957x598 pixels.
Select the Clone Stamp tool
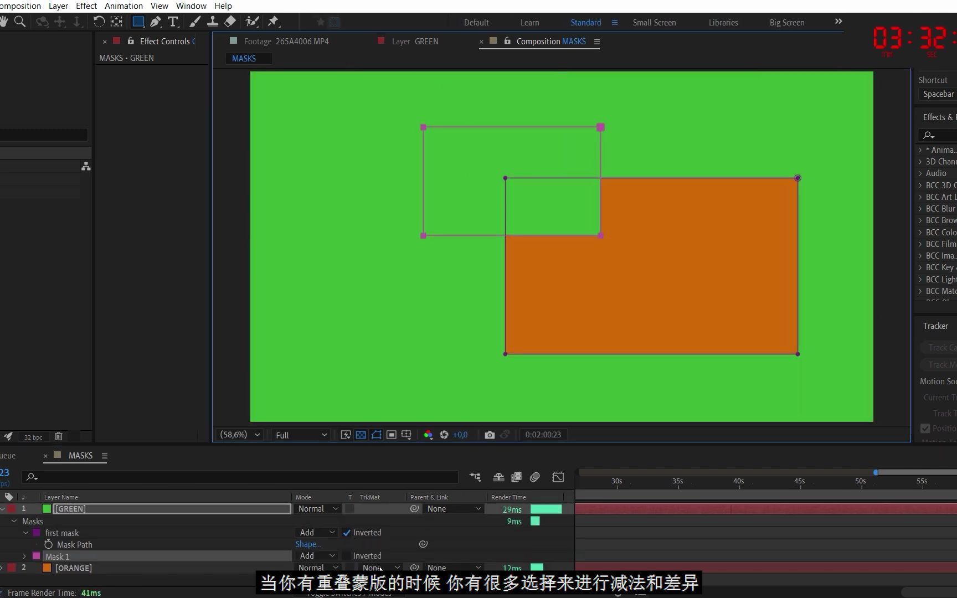(212, 22)
